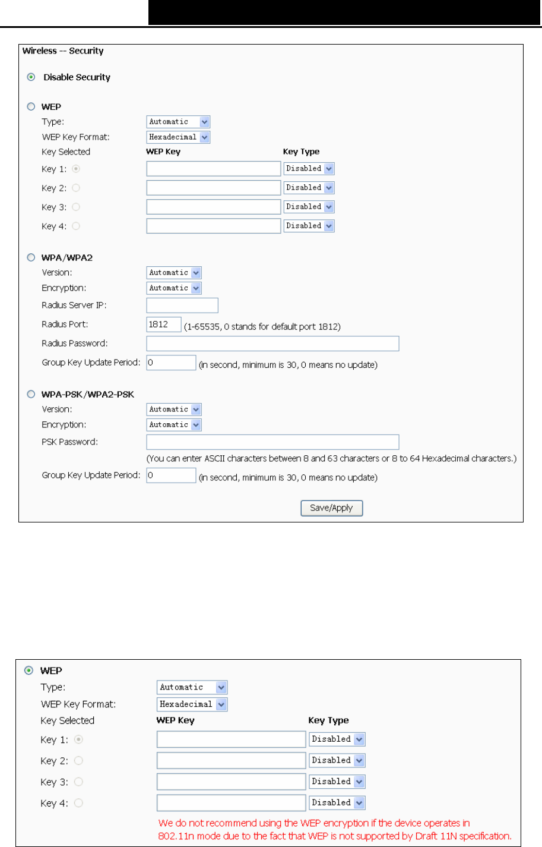Select the Disable Security radio button
The height and width of the screenshot is (847, 542).
(x=31, y=77)
